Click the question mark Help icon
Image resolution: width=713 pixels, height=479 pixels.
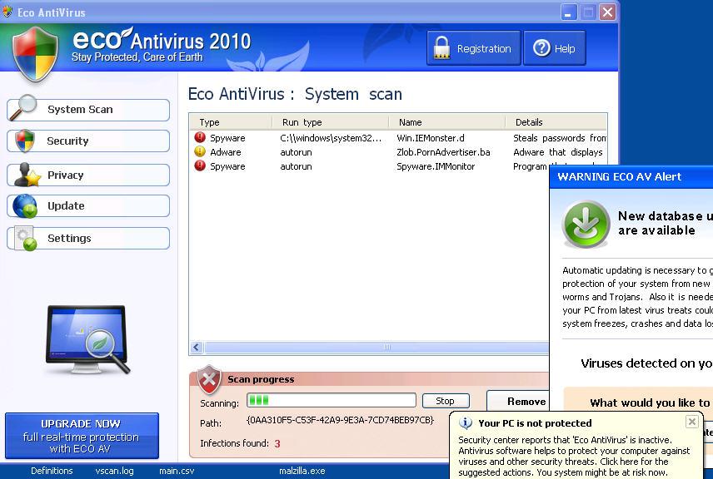[541, 48]
